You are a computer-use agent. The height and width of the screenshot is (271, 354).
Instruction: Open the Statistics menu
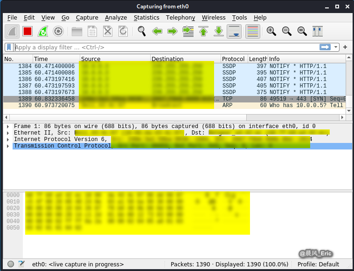[146, 18]
